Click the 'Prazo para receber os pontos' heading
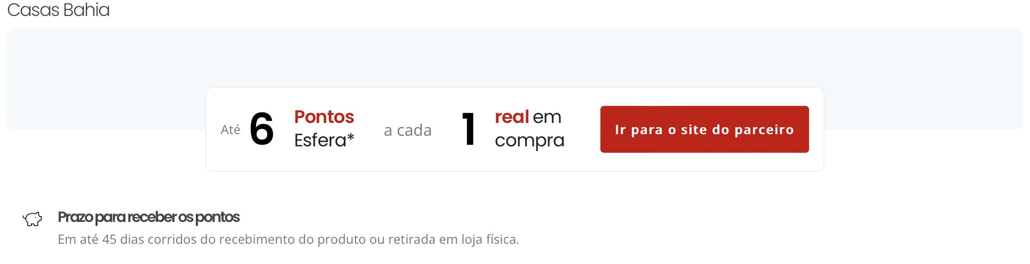Screen dimensions: 1030x264 pyautogui.click(x=148, y=217)
